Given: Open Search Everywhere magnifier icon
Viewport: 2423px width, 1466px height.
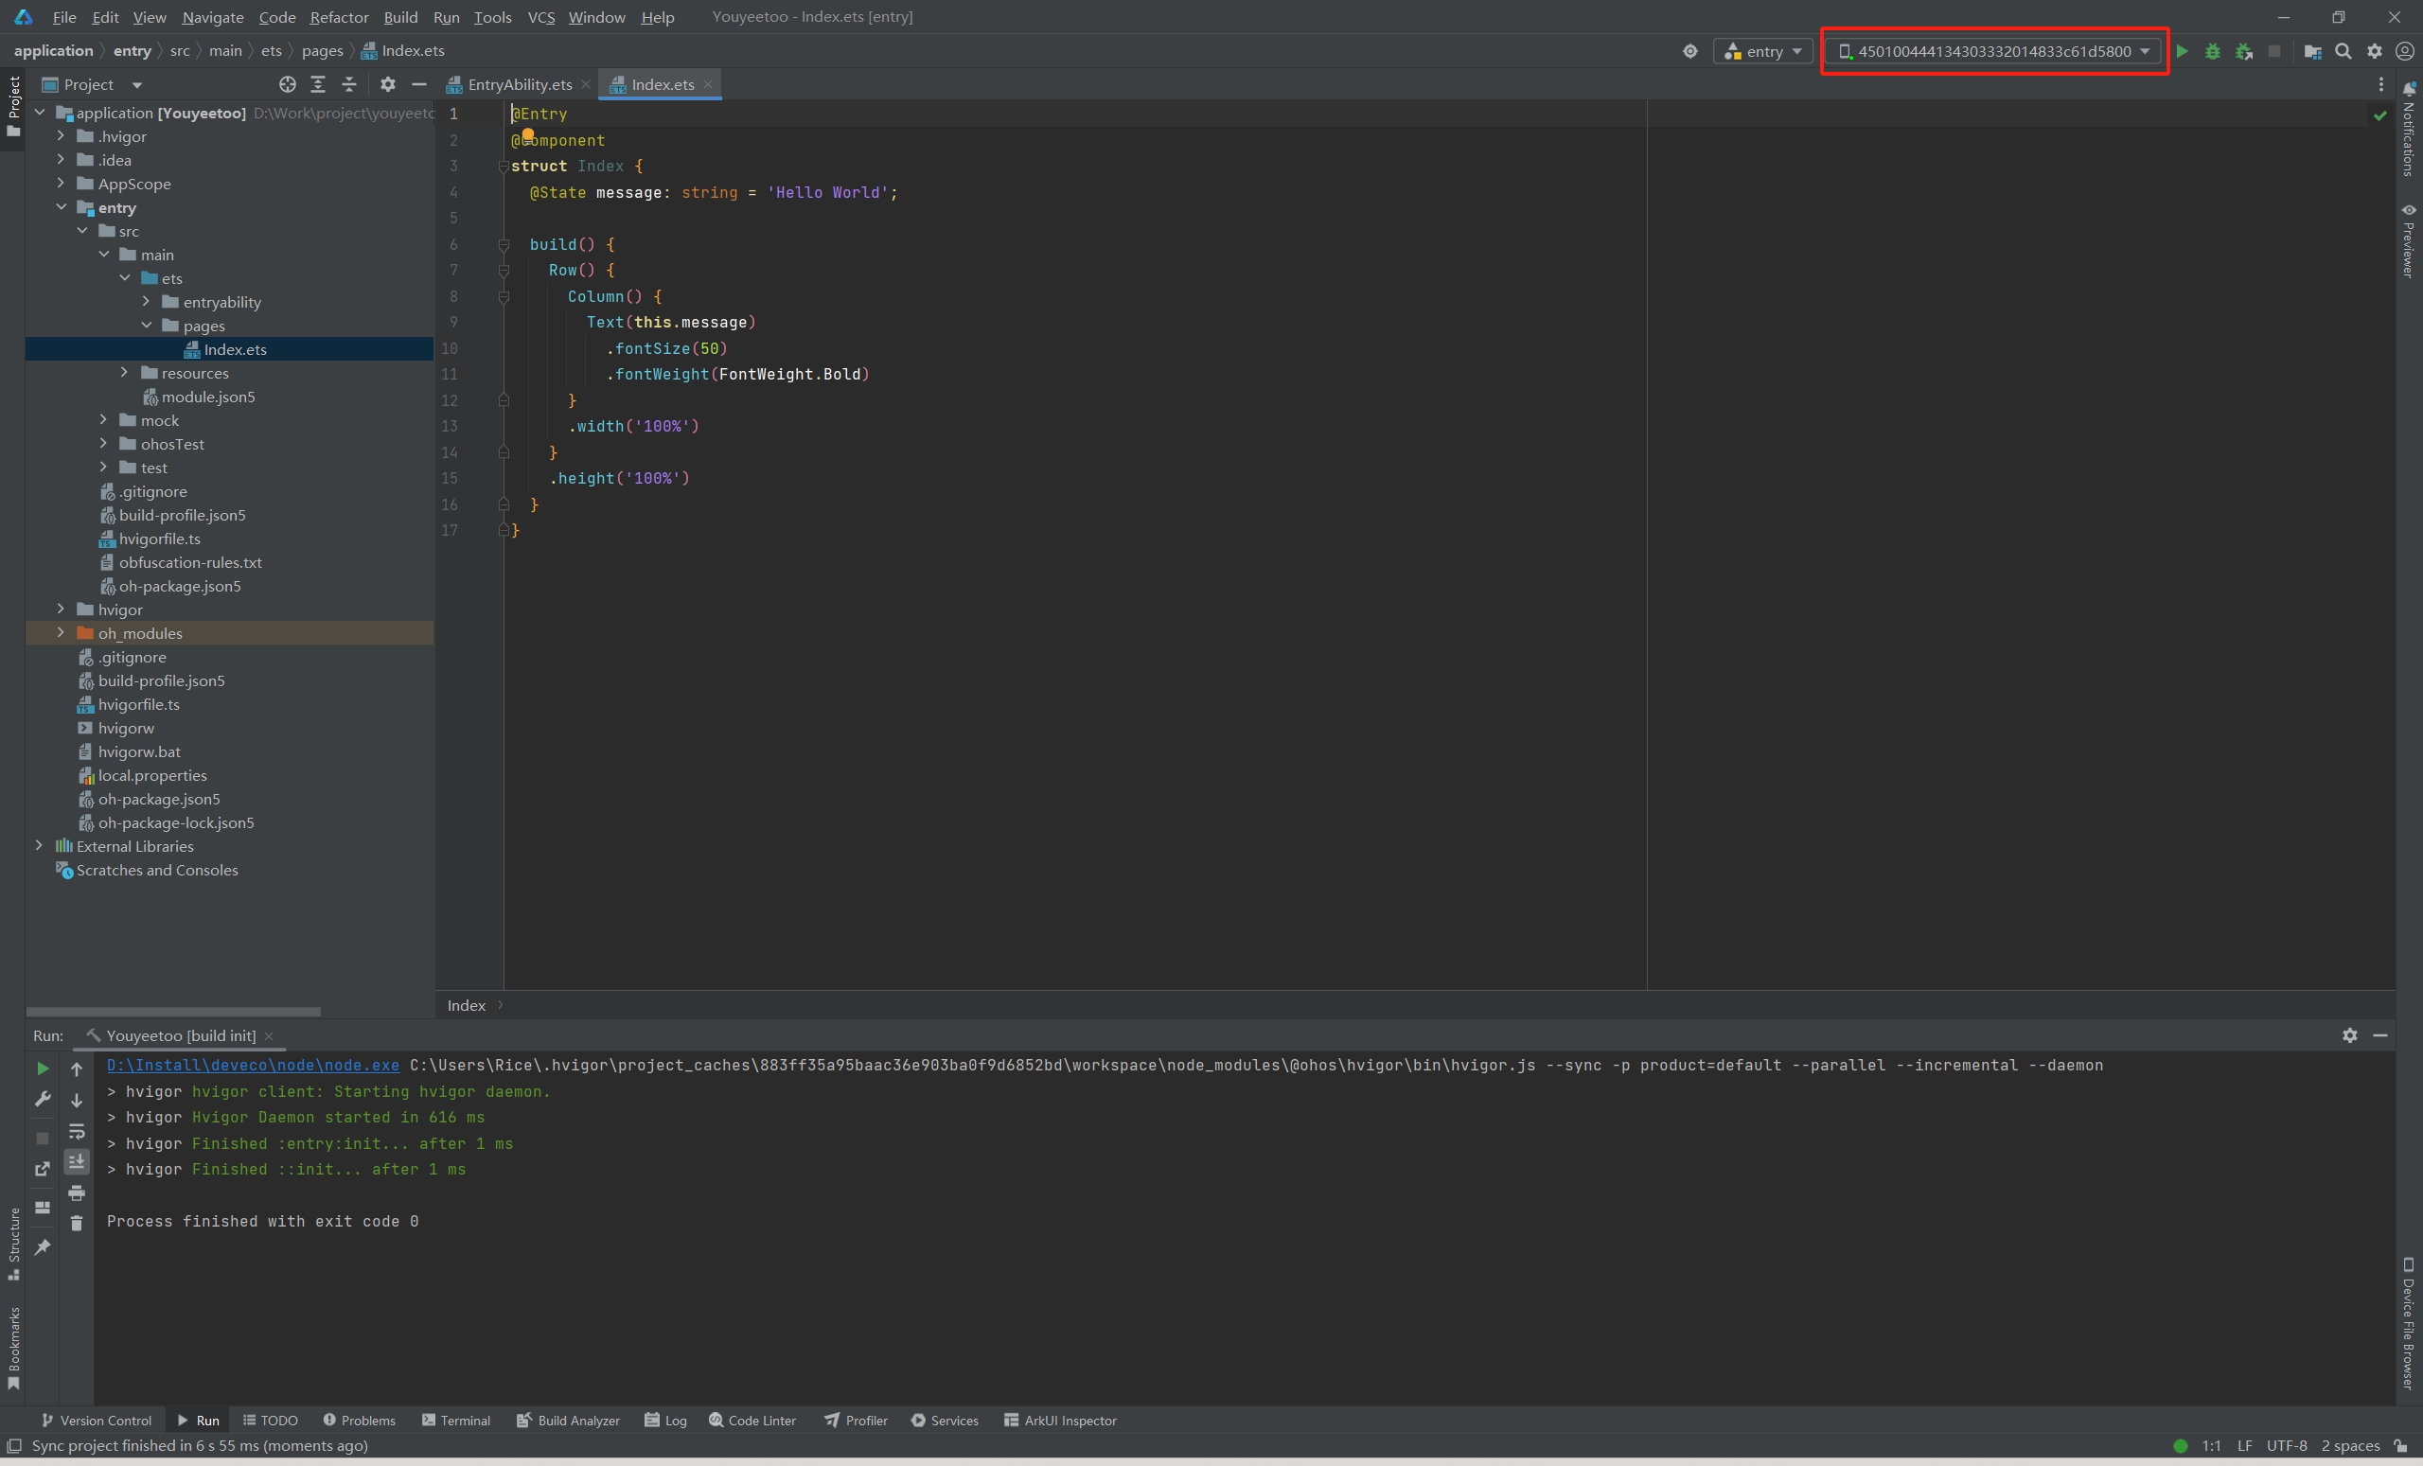Looking at the screenshot, I should pyautogui.click(x=2343, y=51).
